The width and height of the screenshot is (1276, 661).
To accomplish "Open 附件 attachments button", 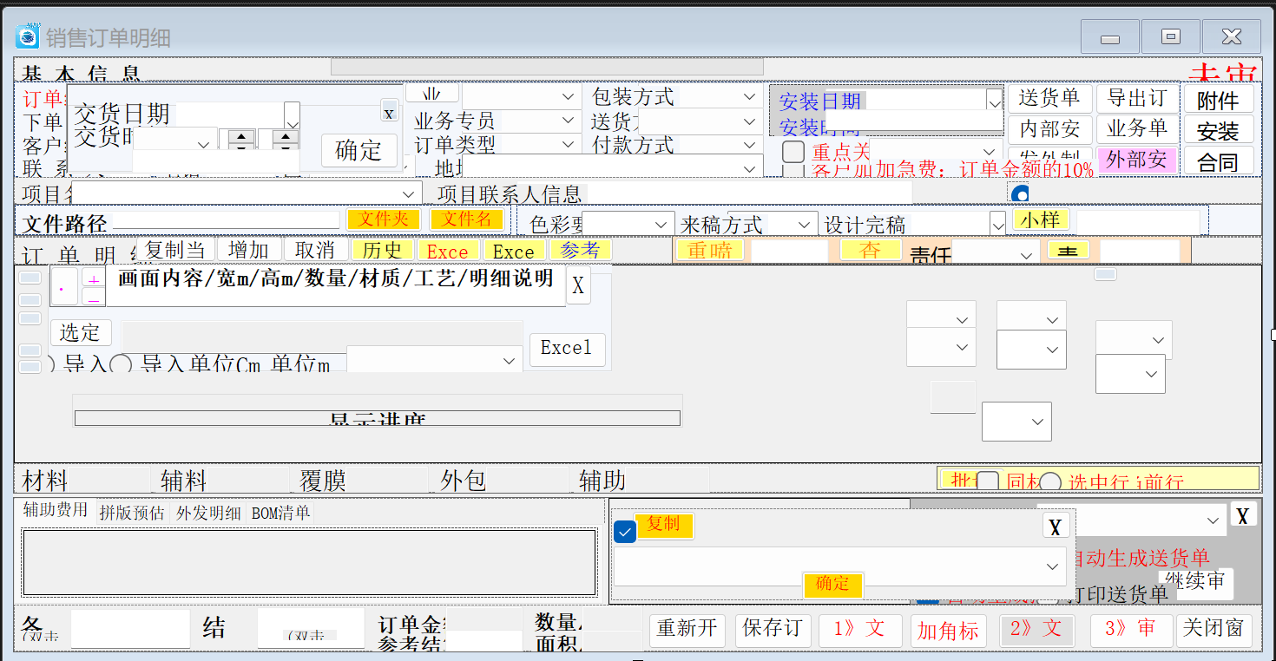I will tap(1218, 101).
